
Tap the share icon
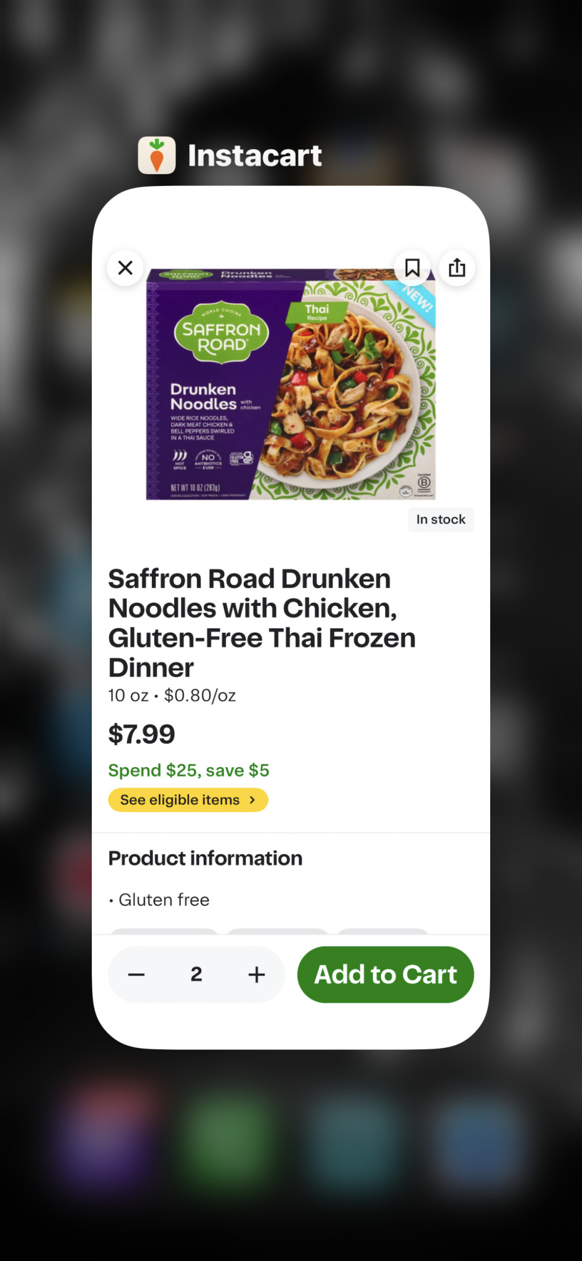pos(456,268)
